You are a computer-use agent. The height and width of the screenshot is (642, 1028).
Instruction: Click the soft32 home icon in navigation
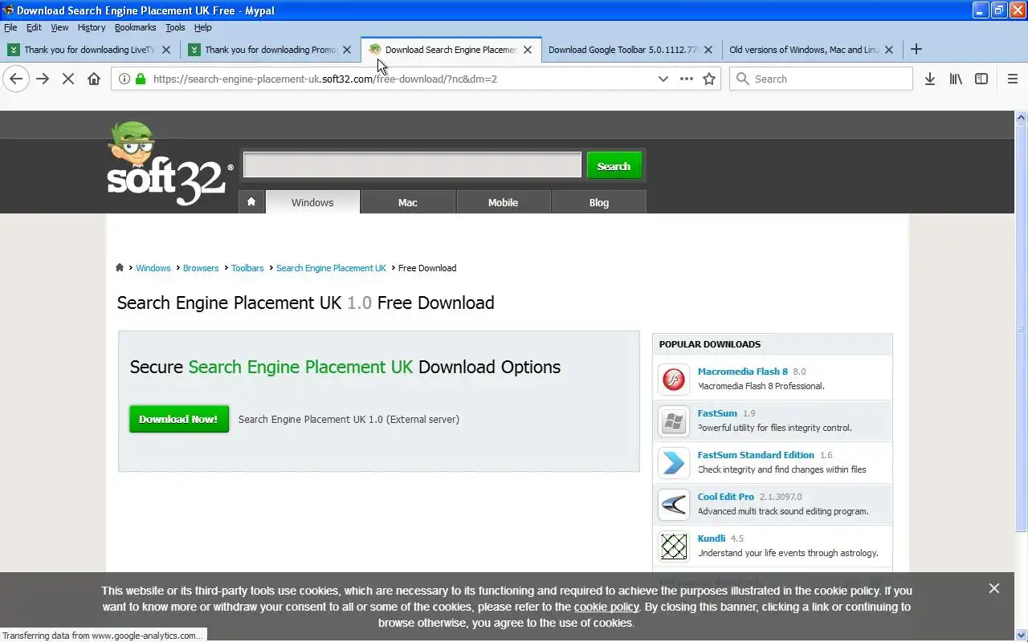[x=251, y=202]
